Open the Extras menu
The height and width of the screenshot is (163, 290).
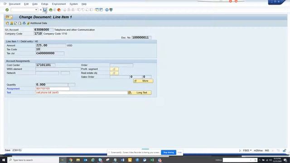[44, 4]
